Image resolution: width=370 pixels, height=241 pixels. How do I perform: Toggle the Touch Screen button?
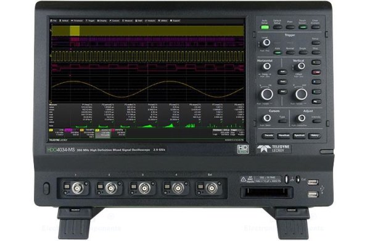[x=303, y=27]
